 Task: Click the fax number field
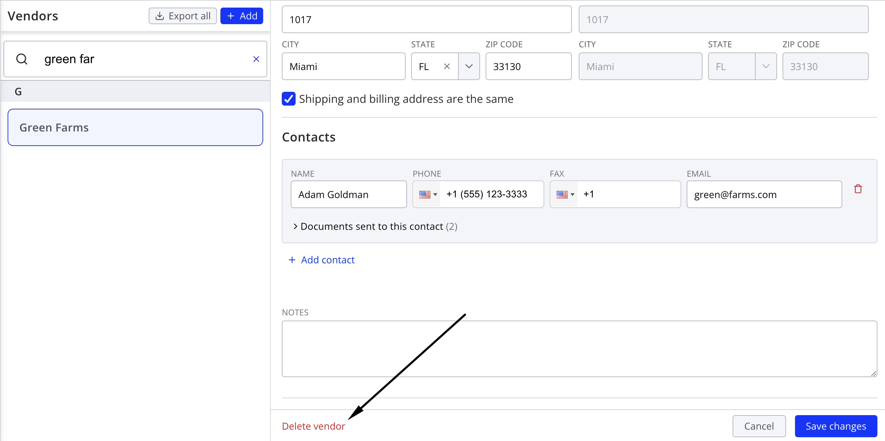(628, 194)
